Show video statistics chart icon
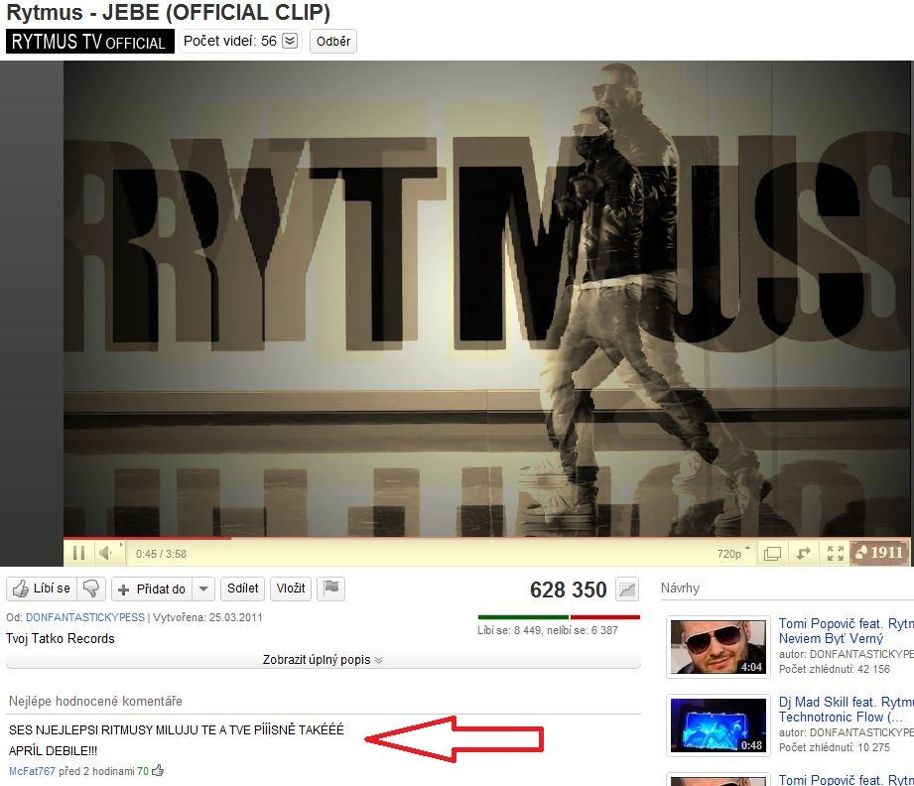This screenshot has height=786, width=914. pyautogui.click(x=627, y=589)
